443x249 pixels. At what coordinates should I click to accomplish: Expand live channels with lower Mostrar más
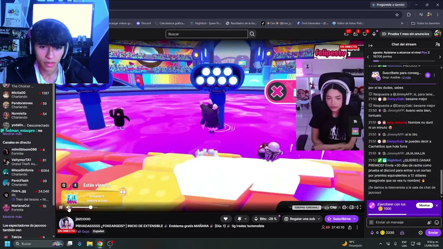12,217
